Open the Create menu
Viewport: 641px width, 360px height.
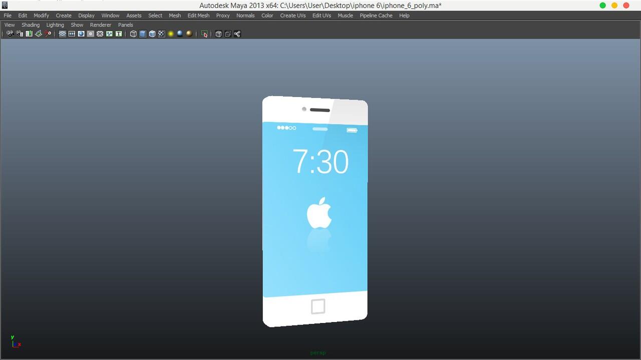[64, 15]
